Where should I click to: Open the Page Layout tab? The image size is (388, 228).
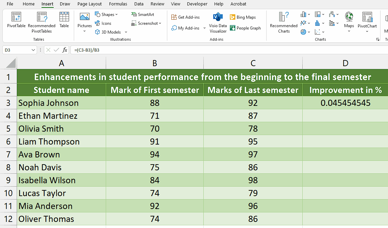point(89,4)
